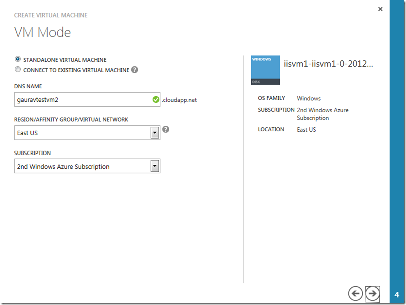Go to the next wizard step arrow
This screenshot has width=406, height=305.
(372, 294)
